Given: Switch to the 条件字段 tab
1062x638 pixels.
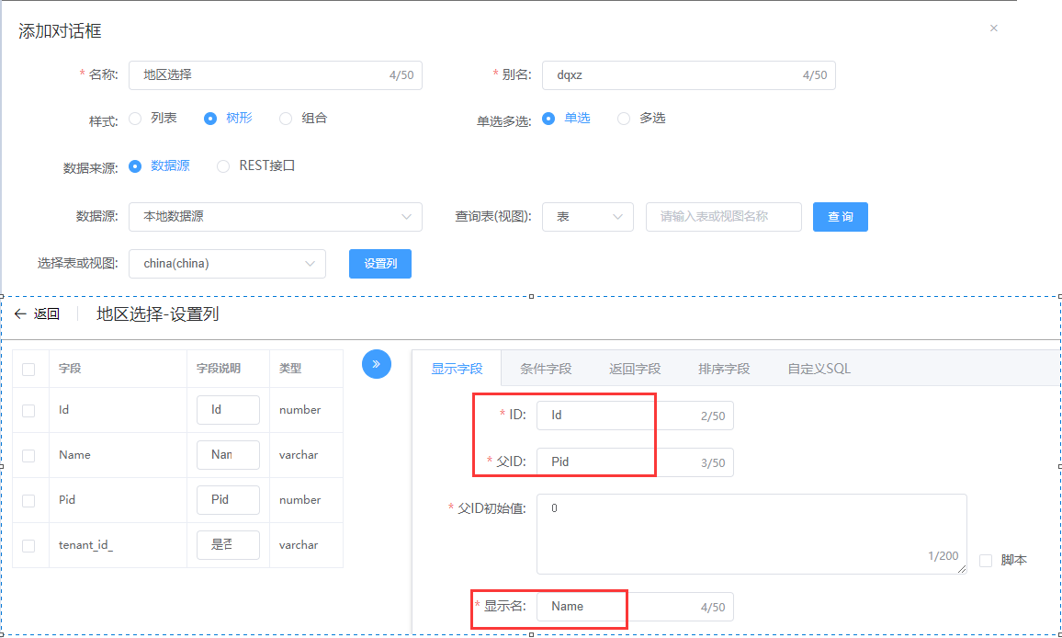Looking at the screenshot, I should [x=546, y=369].
